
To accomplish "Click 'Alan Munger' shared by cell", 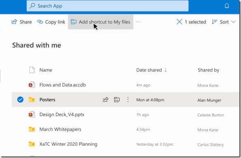I will pos(209,100).
